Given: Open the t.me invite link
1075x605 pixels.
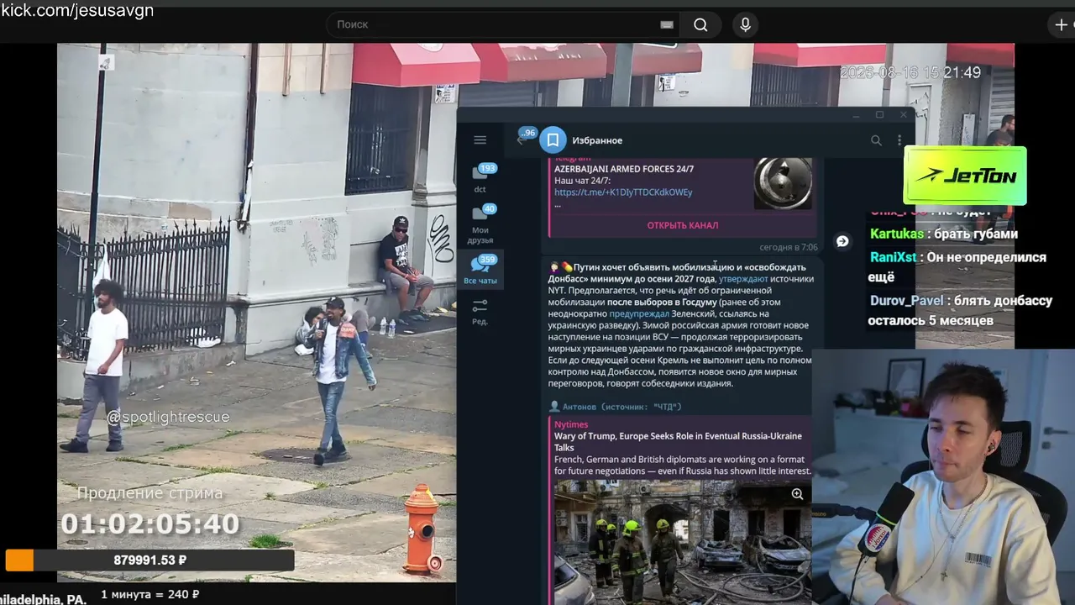Looking at the screenshot, I should 623,192.
